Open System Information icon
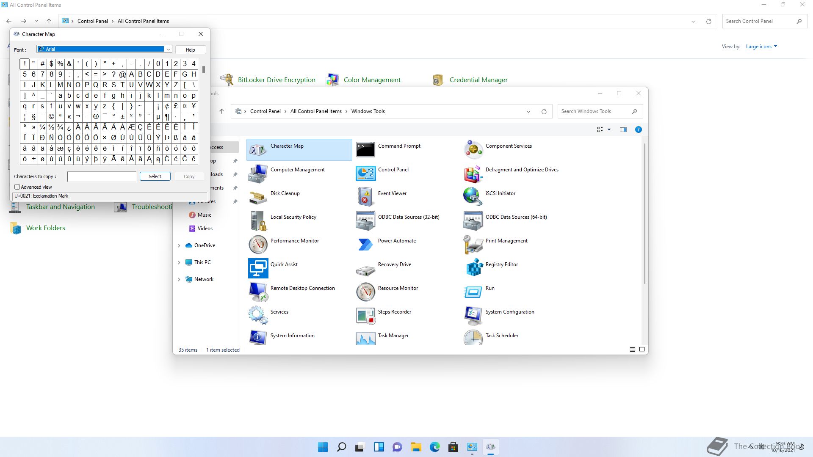Screen dimensions: 813x457 pos(258,338)
